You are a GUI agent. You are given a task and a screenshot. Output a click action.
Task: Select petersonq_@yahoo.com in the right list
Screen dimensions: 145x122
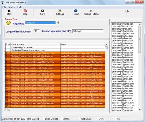click(123, 24)
